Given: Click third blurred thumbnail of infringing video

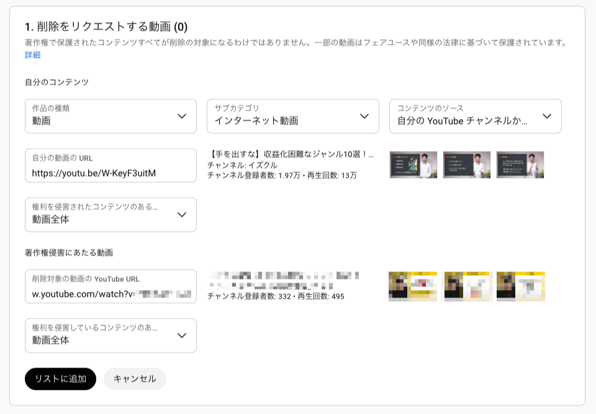Looking at the screenshot, I should [x=521, y=286].
